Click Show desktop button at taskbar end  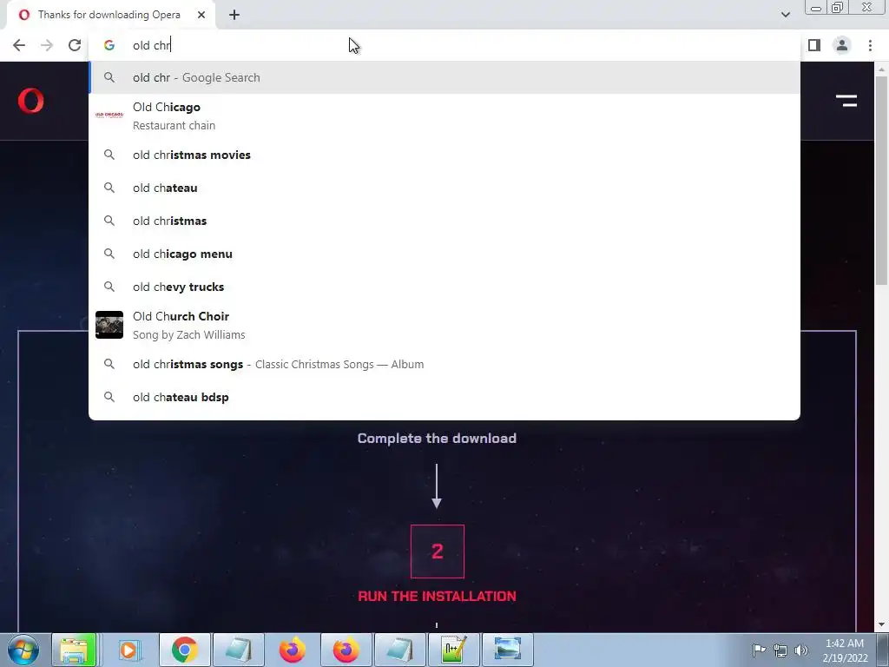click(883, 650)
